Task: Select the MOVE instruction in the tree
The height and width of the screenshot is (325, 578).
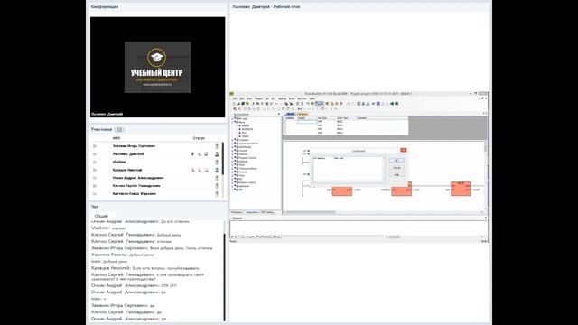Action: (246, 125)
